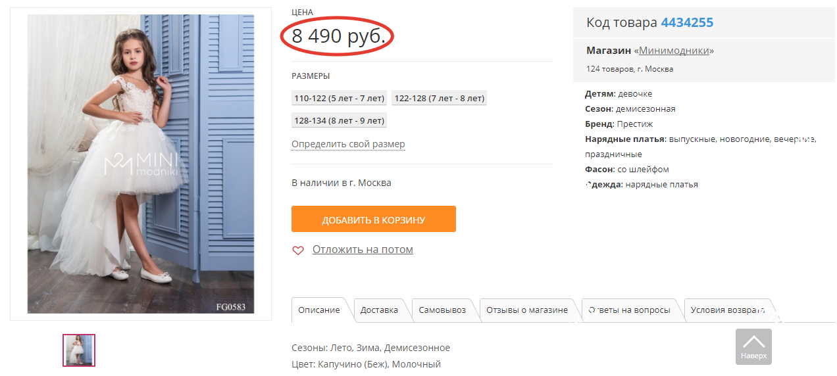This screenshot has width=837, height=376.
Task: Switch to Отзывы о магазине tab
Action: pos(527,310)
